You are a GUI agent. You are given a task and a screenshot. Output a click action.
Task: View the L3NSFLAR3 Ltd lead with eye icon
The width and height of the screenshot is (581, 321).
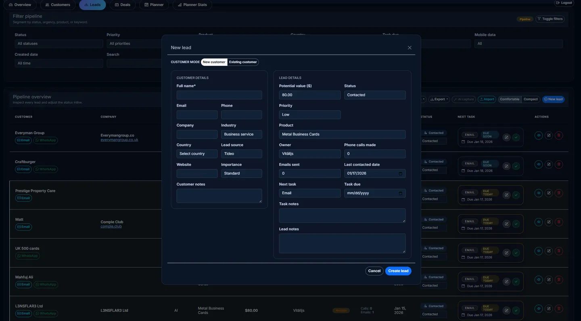[x=539, y=308]
